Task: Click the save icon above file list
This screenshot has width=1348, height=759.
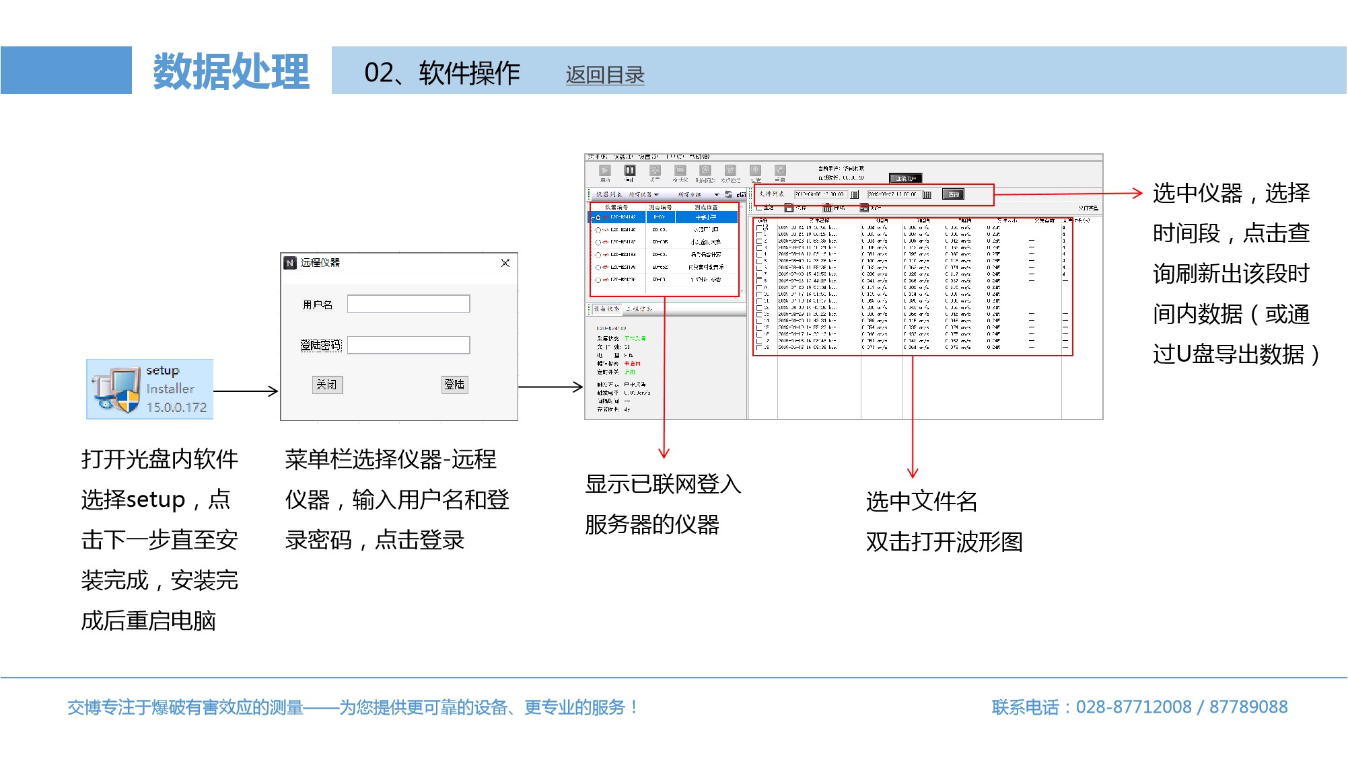Action: [x=789, y=208]
